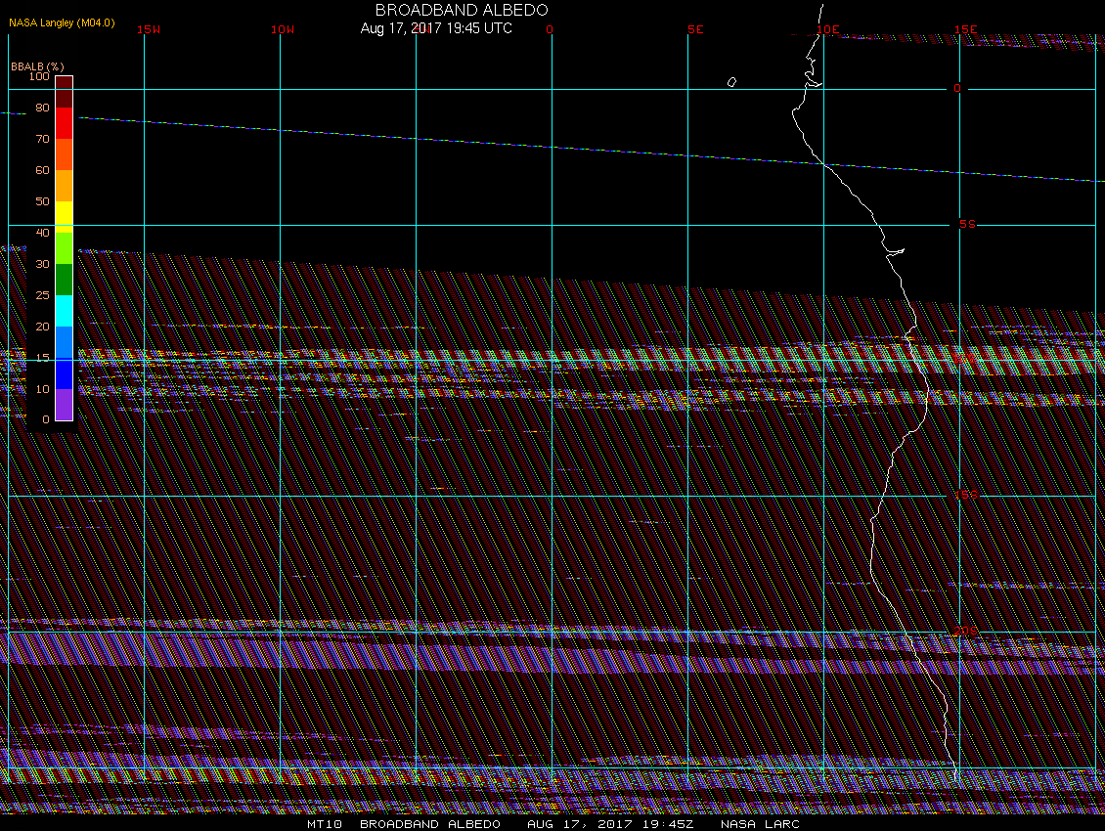The height and width of the screenshot is (831, 1105).
Task: Click the 5E longitude label
Action: click(x=695, y=29)
